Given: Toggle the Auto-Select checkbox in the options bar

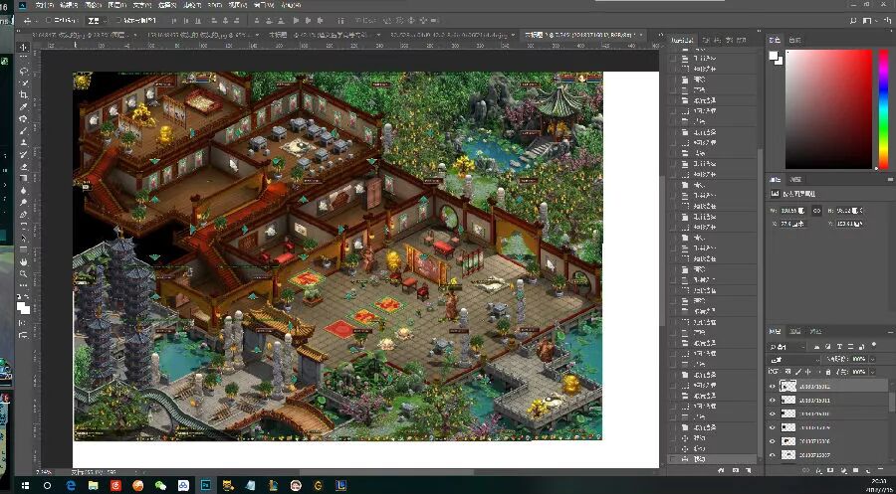Looking at the screenshot, I should [48, 20].
